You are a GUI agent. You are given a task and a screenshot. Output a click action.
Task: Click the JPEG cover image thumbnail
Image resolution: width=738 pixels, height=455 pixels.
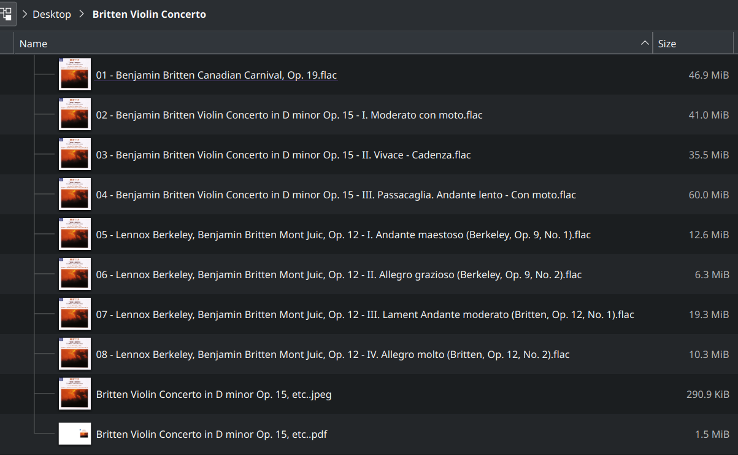(x=75, y=394)
